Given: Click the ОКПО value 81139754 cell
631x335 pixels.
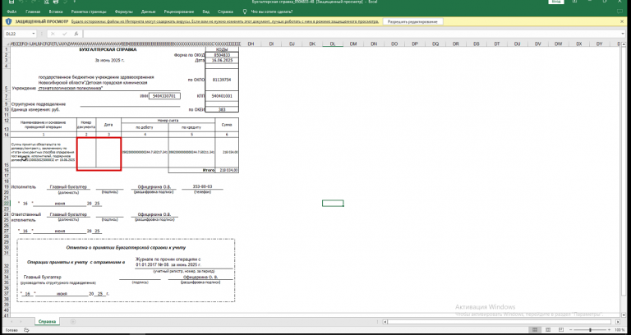Looking at the screenshot, I should point(222,80).
